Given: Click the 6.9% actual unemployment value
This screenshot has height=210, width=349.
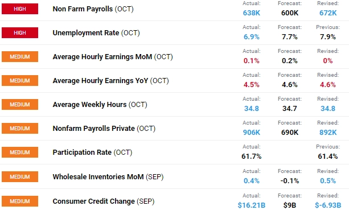Looking at the screenshot, I should [x=252, y=36].
